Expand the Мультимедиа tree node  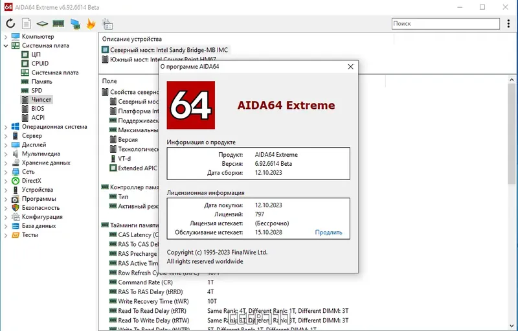pyautogui.click(x=6, y=154)
